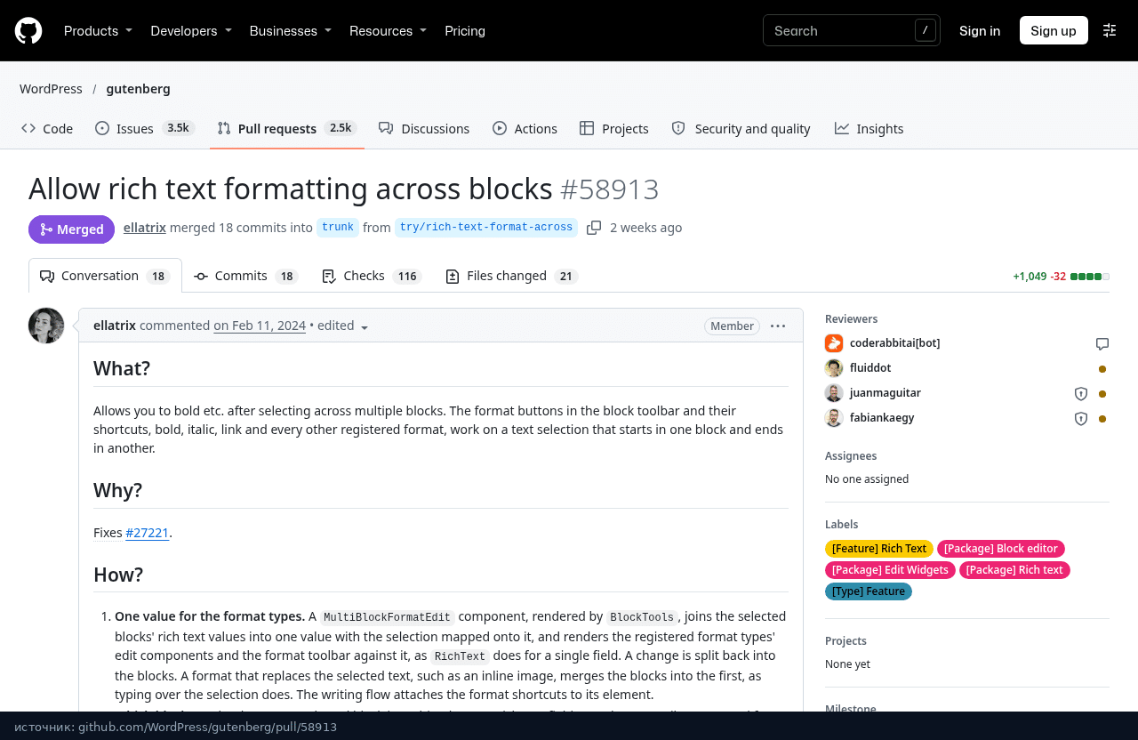The width and height of the screenshot is (1138, 740).
Task: Focus the Search input field
Action: 851,30
